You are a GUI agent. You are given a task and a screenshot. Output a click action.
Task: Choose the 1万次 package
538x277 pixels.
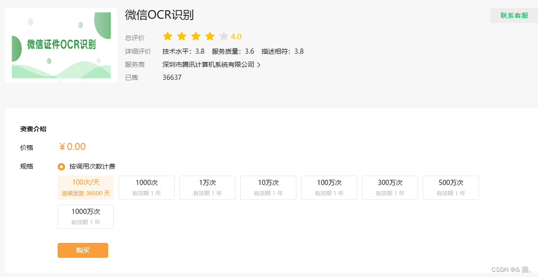(207, 188)
